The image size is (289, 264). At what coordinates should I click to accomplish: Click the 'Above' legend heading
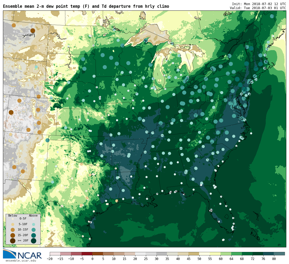[33, 216]
